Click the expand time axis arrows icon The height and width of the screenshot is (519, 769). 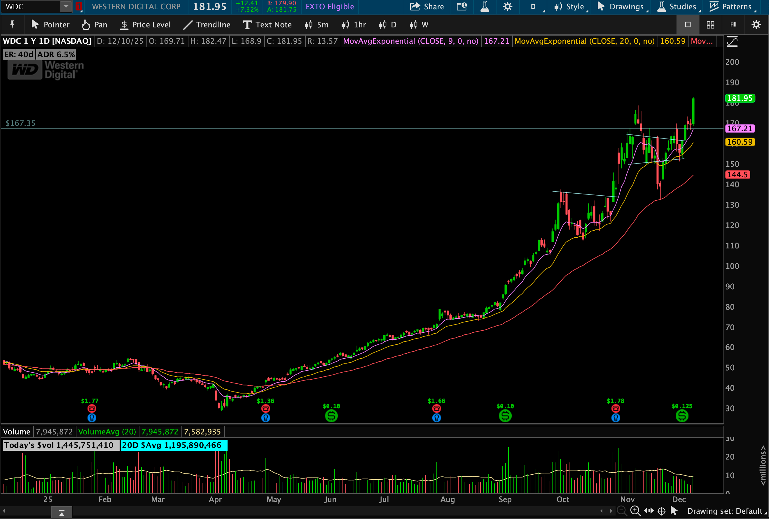[x=649, y=511]
